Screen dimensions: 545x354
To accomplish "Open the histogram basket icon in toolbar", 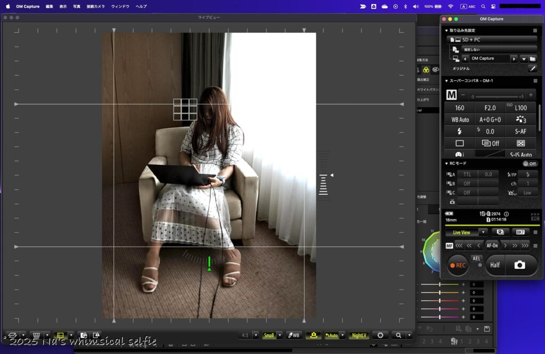I will (x=36, y=335).
